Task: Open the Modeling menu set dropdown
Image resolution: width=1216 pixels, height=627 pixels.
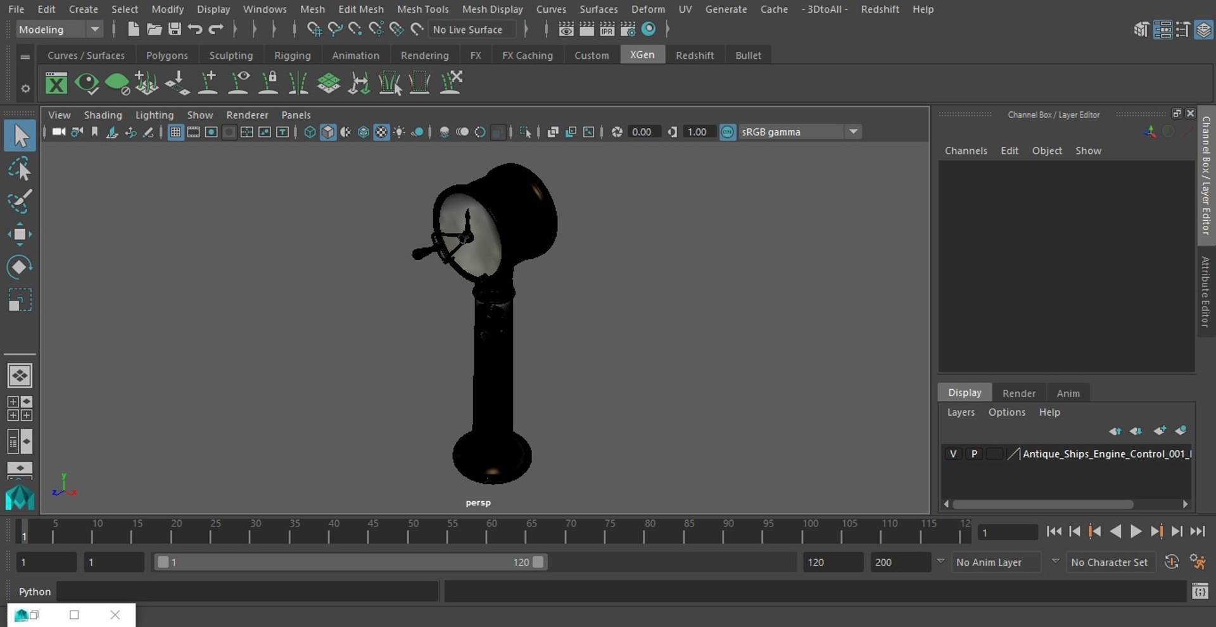Action: point(58,29)
